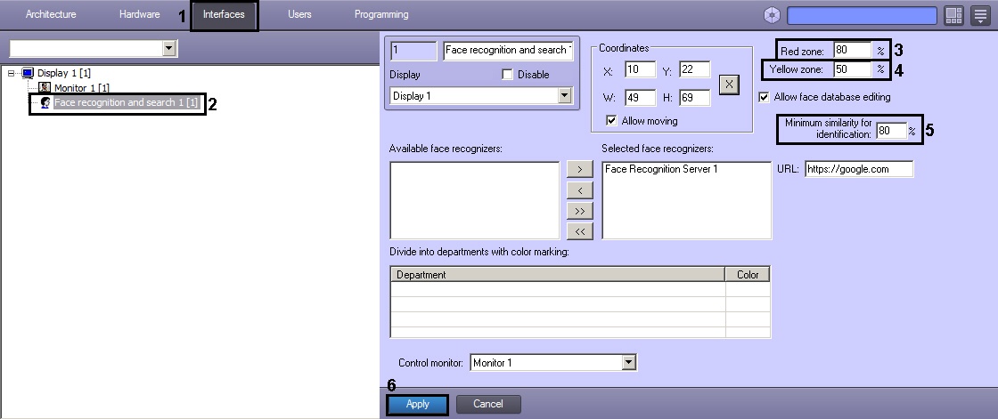Click the Cancel button
This screenshot has width=998, height=419.
(488, 404)
